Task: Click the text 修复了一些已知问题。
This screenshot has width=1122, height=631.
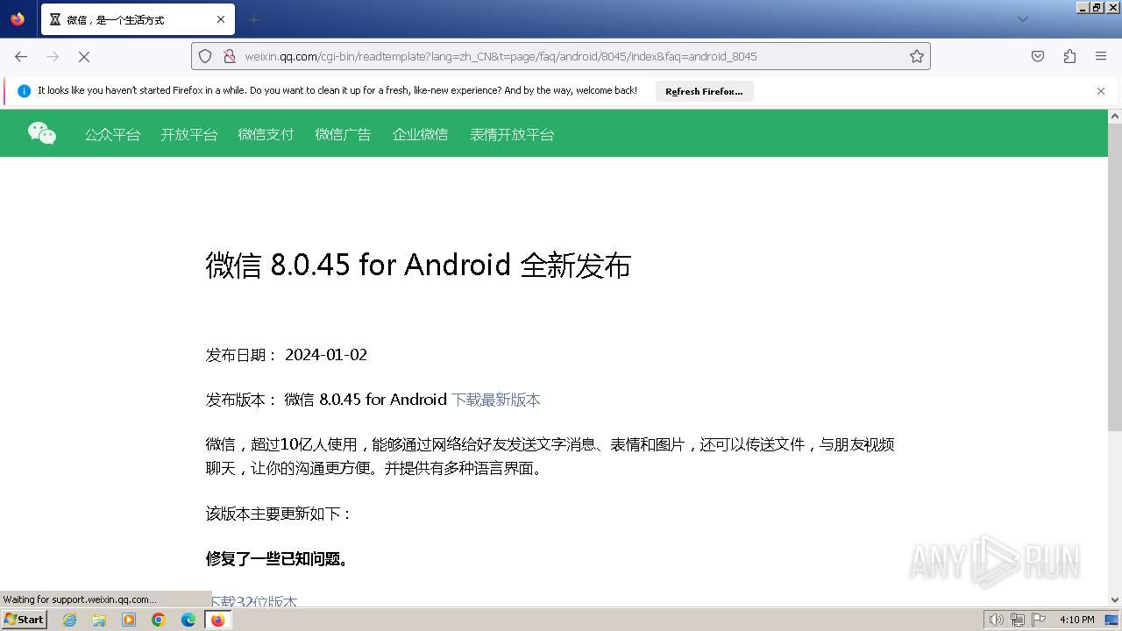Action: (279, 558)
